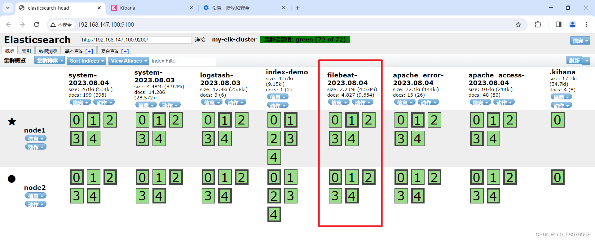This screenshot has height=240, width=595.
Task: Select shard 4 of index-demo on node1
Action: [274, 157]
